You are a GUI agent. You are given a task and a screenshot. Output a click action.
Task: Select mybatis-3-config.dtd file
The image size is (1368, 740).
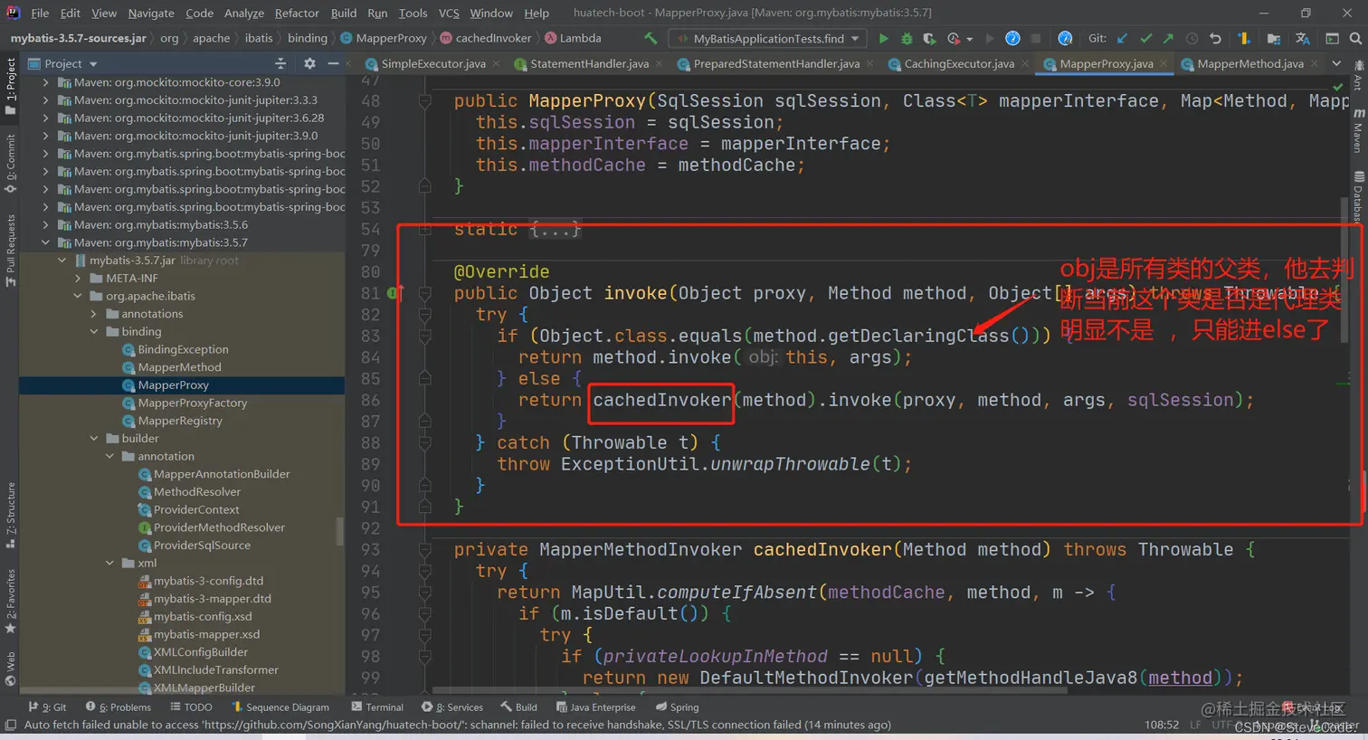(208, 581)
